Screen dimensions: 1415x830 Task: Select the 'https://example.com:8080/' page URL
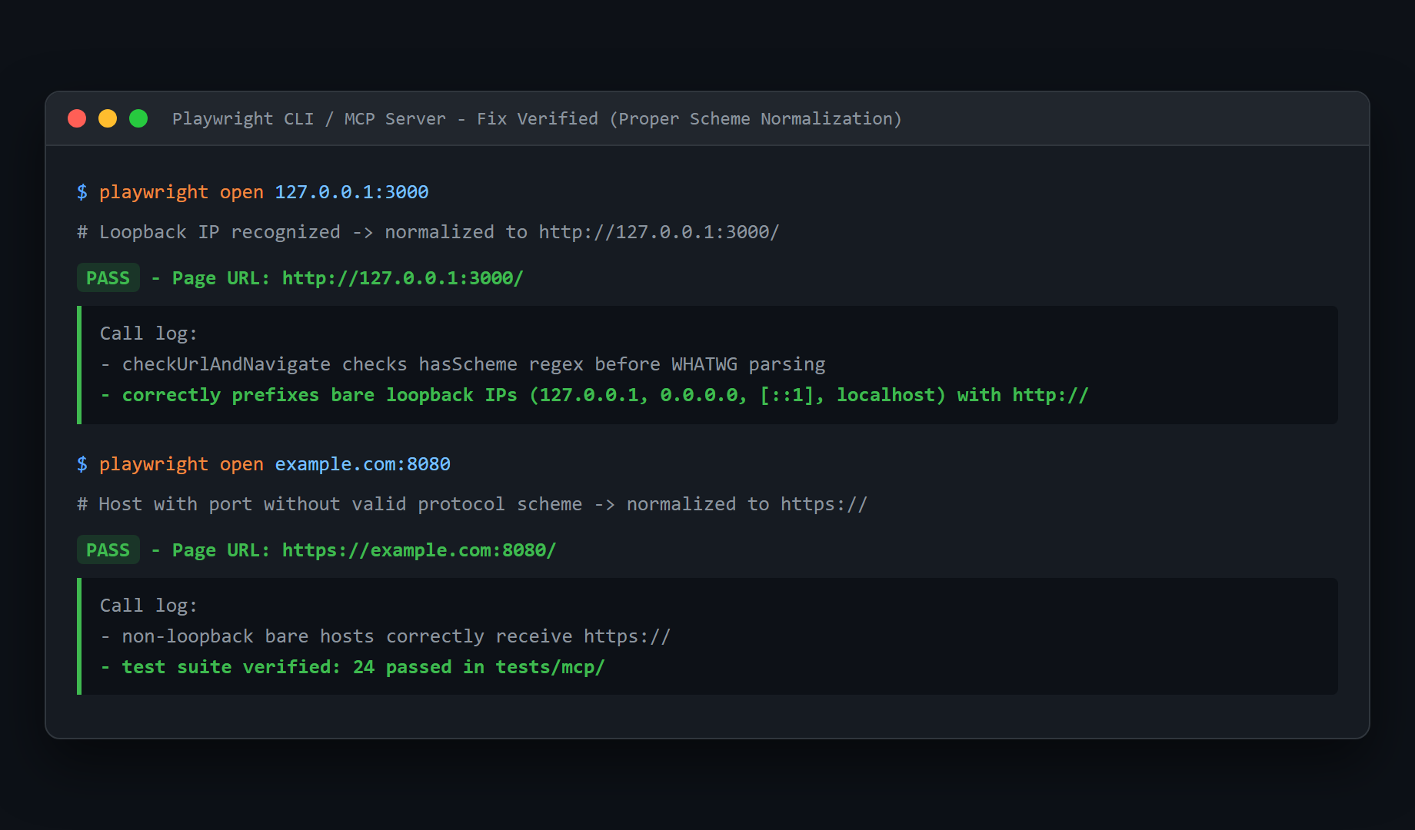coord(419,550)
